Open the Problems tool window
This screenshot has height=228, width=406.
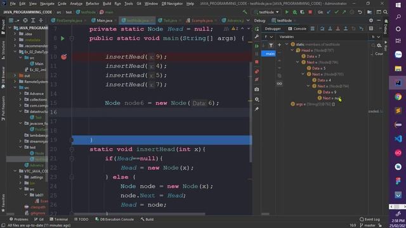coord(18,219)
